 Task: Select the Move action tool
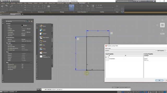(43, 26)
